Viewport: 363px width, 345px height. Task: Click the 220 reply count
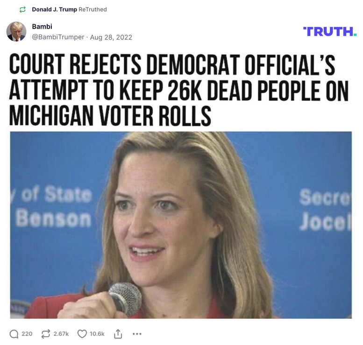click(x=27, y=334)
